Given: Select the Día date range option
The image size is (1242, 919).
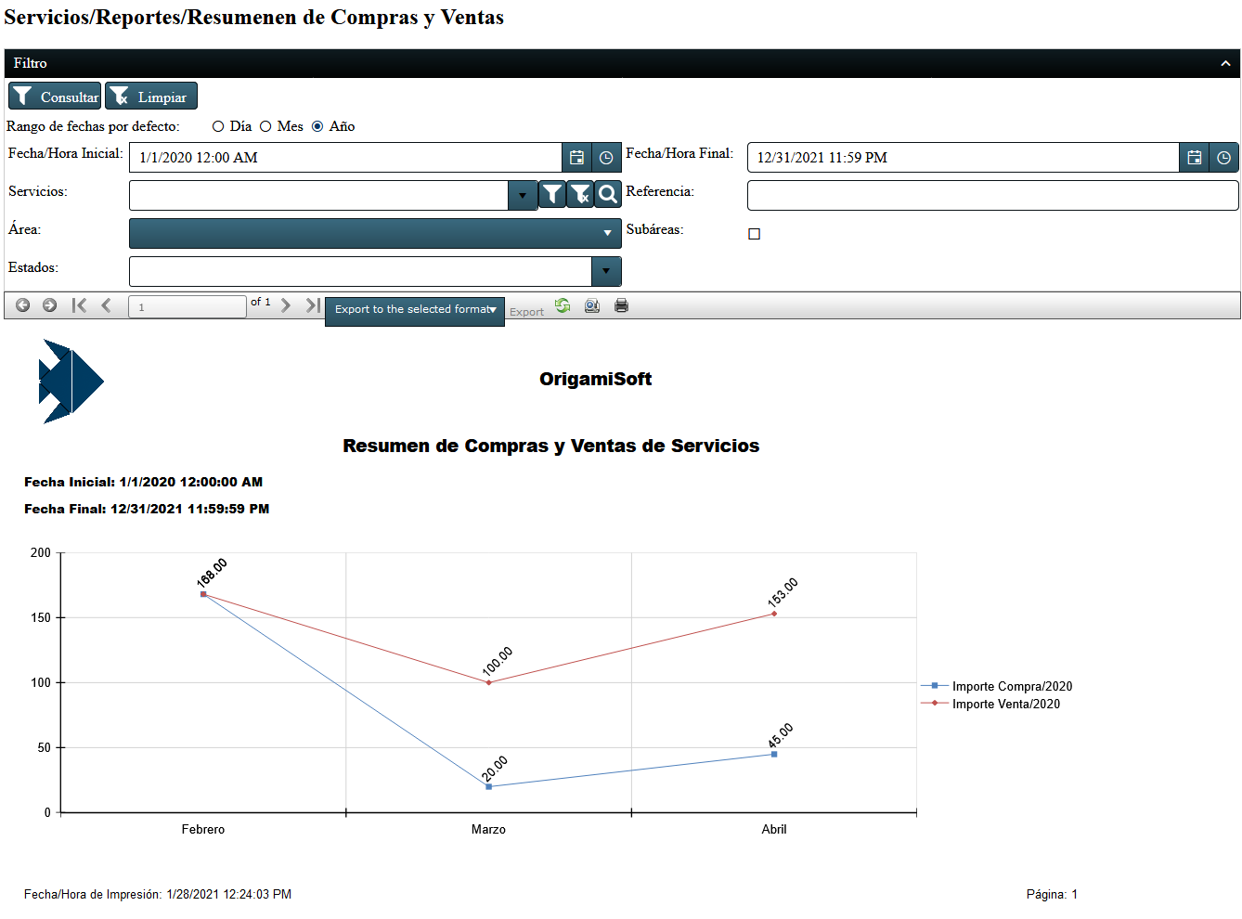Looking at the screenshot, I should pos(218,126).
